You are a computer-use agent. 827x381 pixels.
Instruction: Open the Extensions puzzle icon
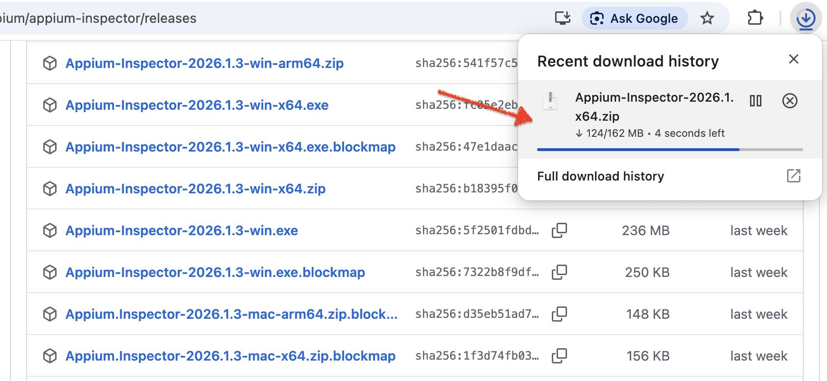(755, 19)
